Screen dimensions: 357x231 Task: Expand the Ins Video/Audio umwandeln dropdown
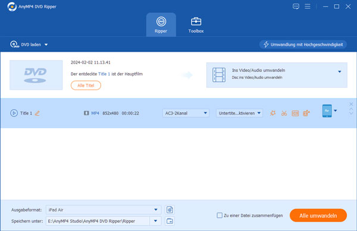coord(340,71)
